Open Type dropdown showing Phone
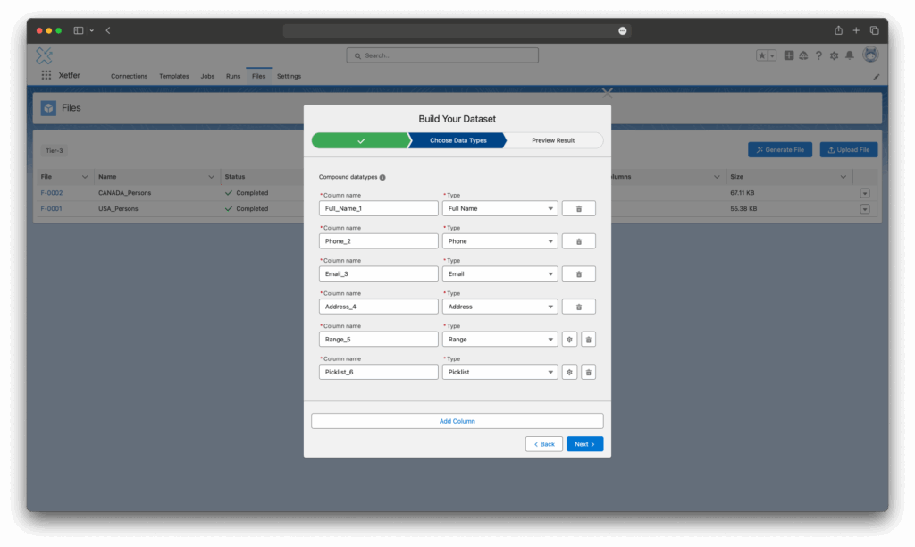 pyautogui.click(x=500, y=241)
